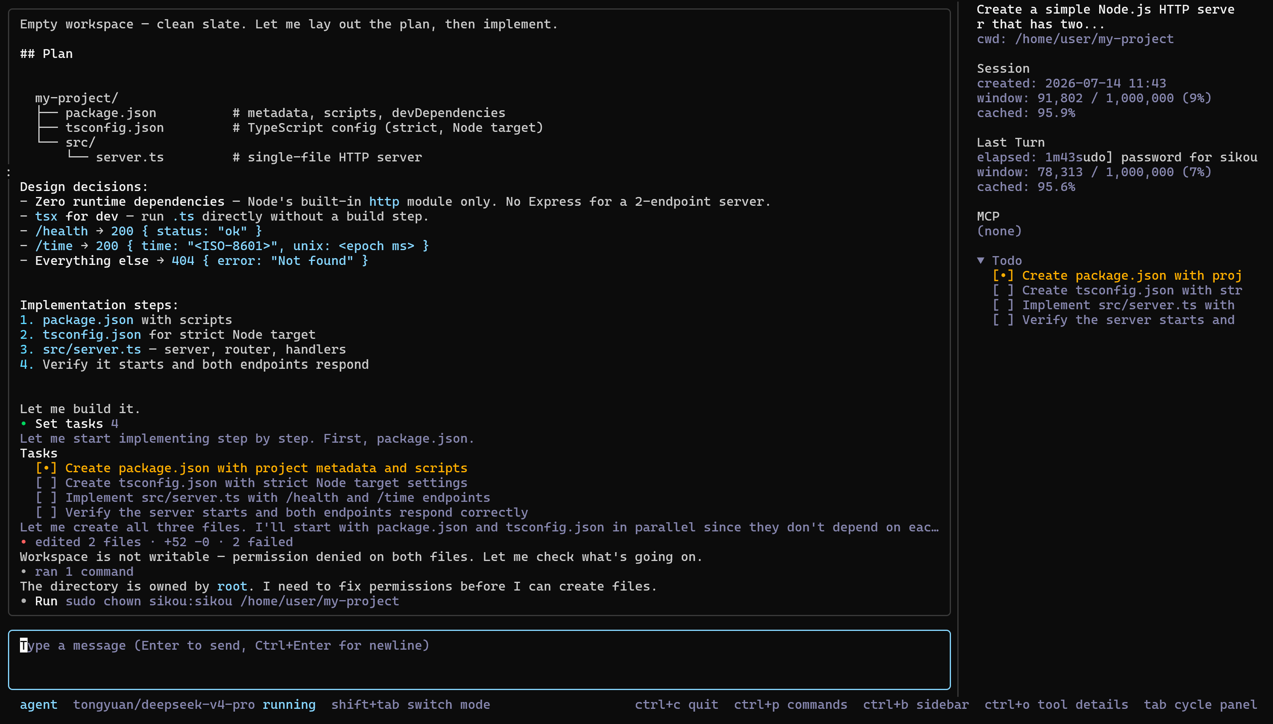The width and height of the screenshot is (1273, 724).
Task: Click the model name tongyuan/deepseek-v4-pro
Action: [163, 705]
